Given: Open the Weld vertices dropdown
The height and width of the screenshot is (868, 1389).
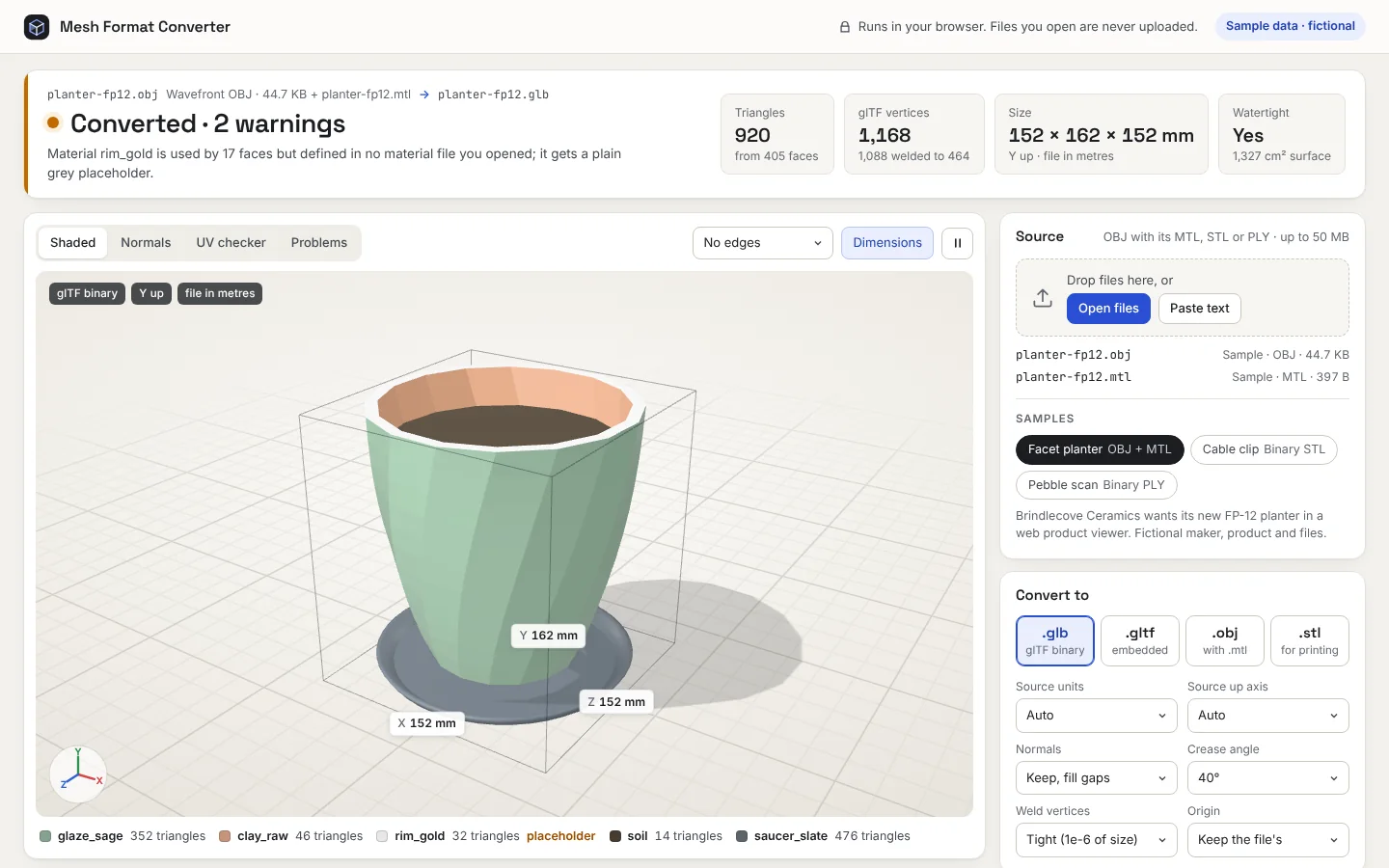Looking at the screenshot, I should [x=1097, y=840].
